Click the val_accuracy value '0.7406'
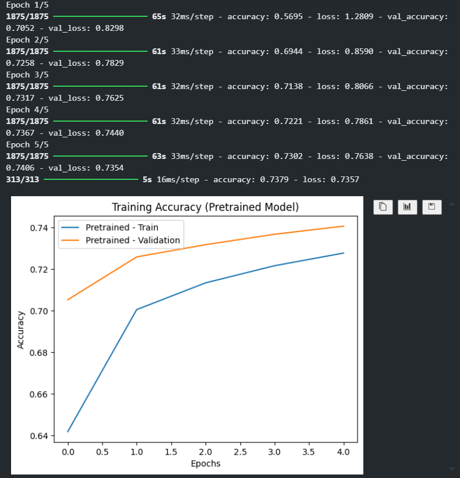460x478 pixels. 20,168
